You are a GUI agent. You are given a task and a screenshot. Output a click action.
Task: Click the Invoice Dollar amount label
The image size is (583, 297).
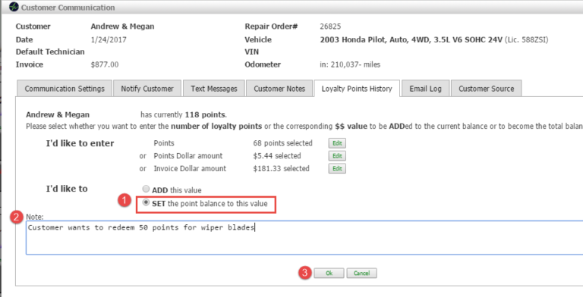(190, 168)
